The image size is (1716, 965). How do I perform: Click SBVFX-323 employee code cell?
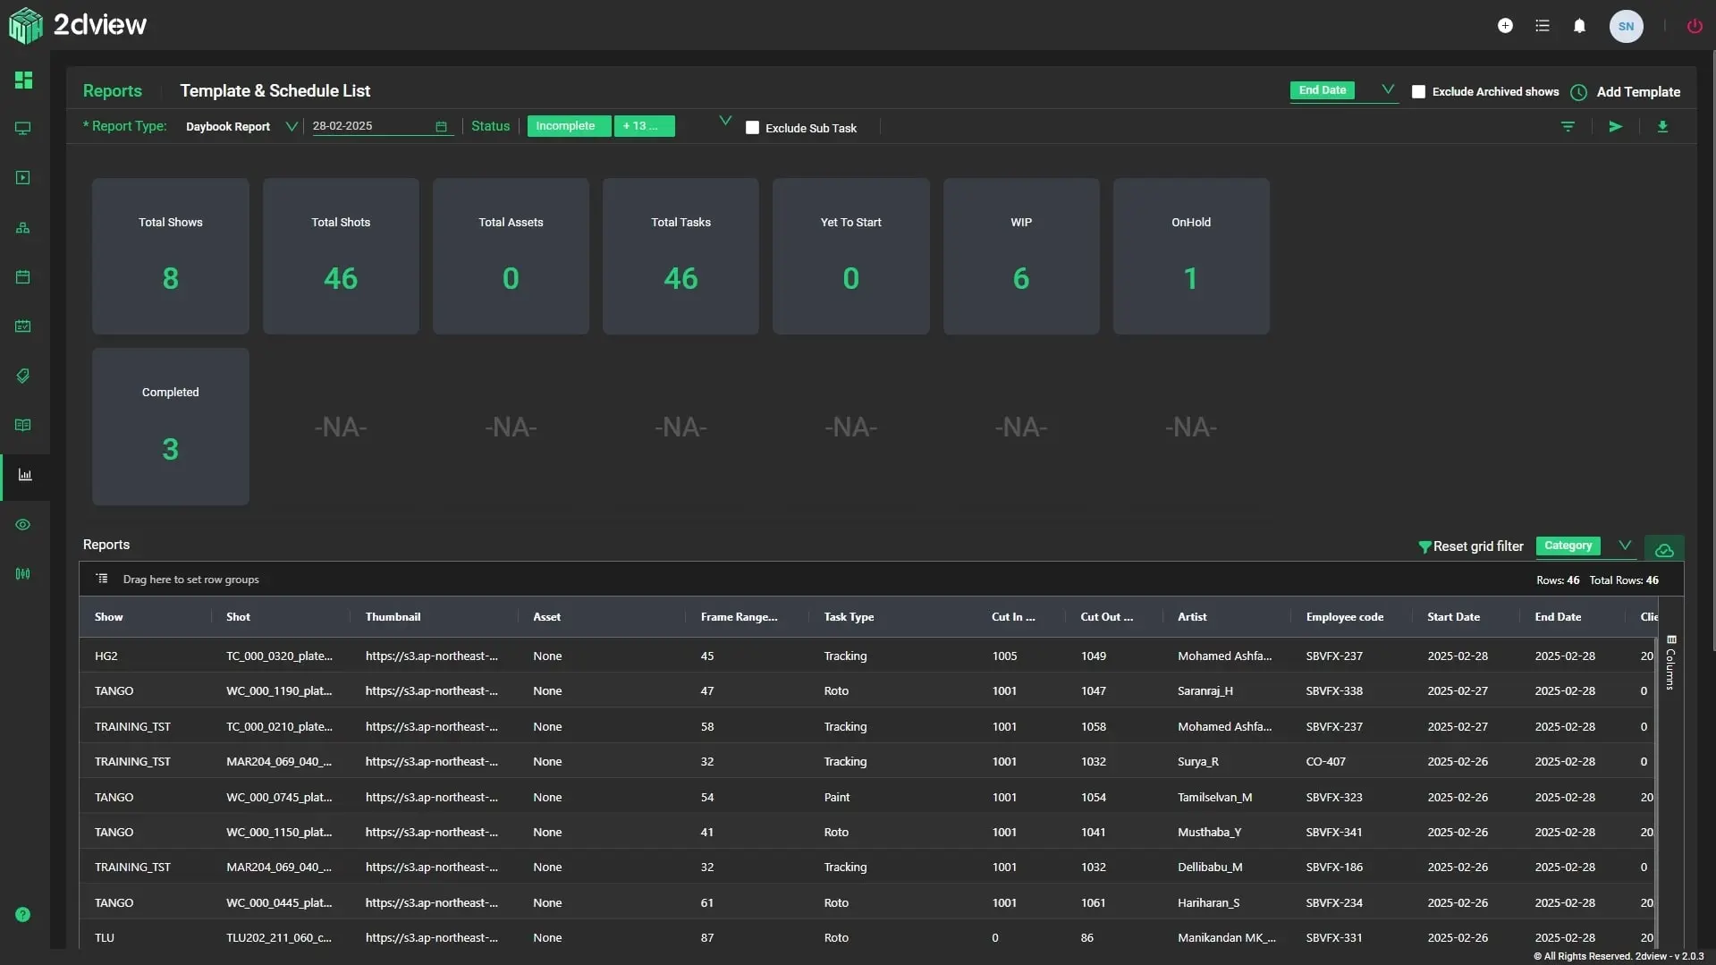tap(1334, 797)
